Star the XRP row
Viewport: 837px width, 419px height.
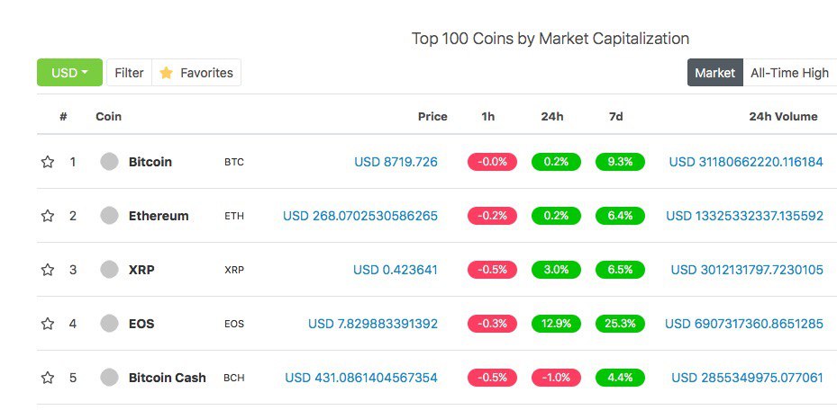[48, 270]
